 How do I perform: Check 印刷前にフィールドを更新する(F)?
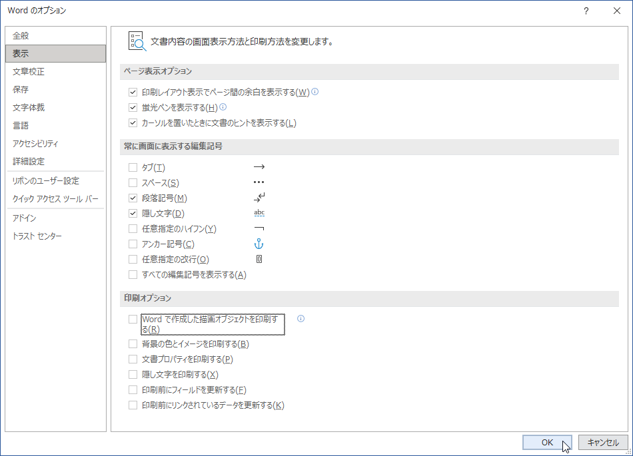pyautogui.click(x=133, y=390)
